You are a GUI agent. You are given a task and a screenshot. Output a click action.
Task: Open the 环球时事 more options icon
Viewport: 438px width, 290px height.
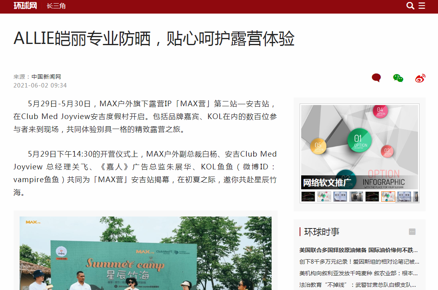pyautogui.click(x=412, y=232)
